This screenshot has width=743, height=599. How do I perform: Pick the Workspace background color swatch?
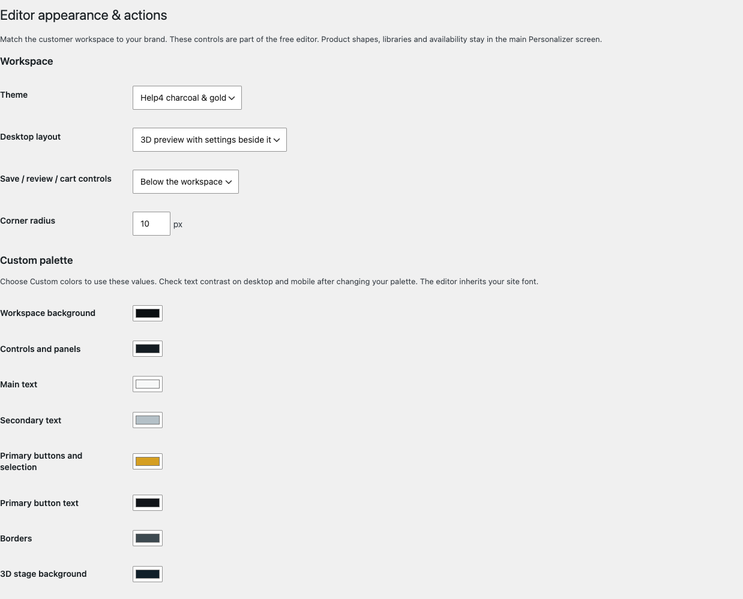click(148, 313)
